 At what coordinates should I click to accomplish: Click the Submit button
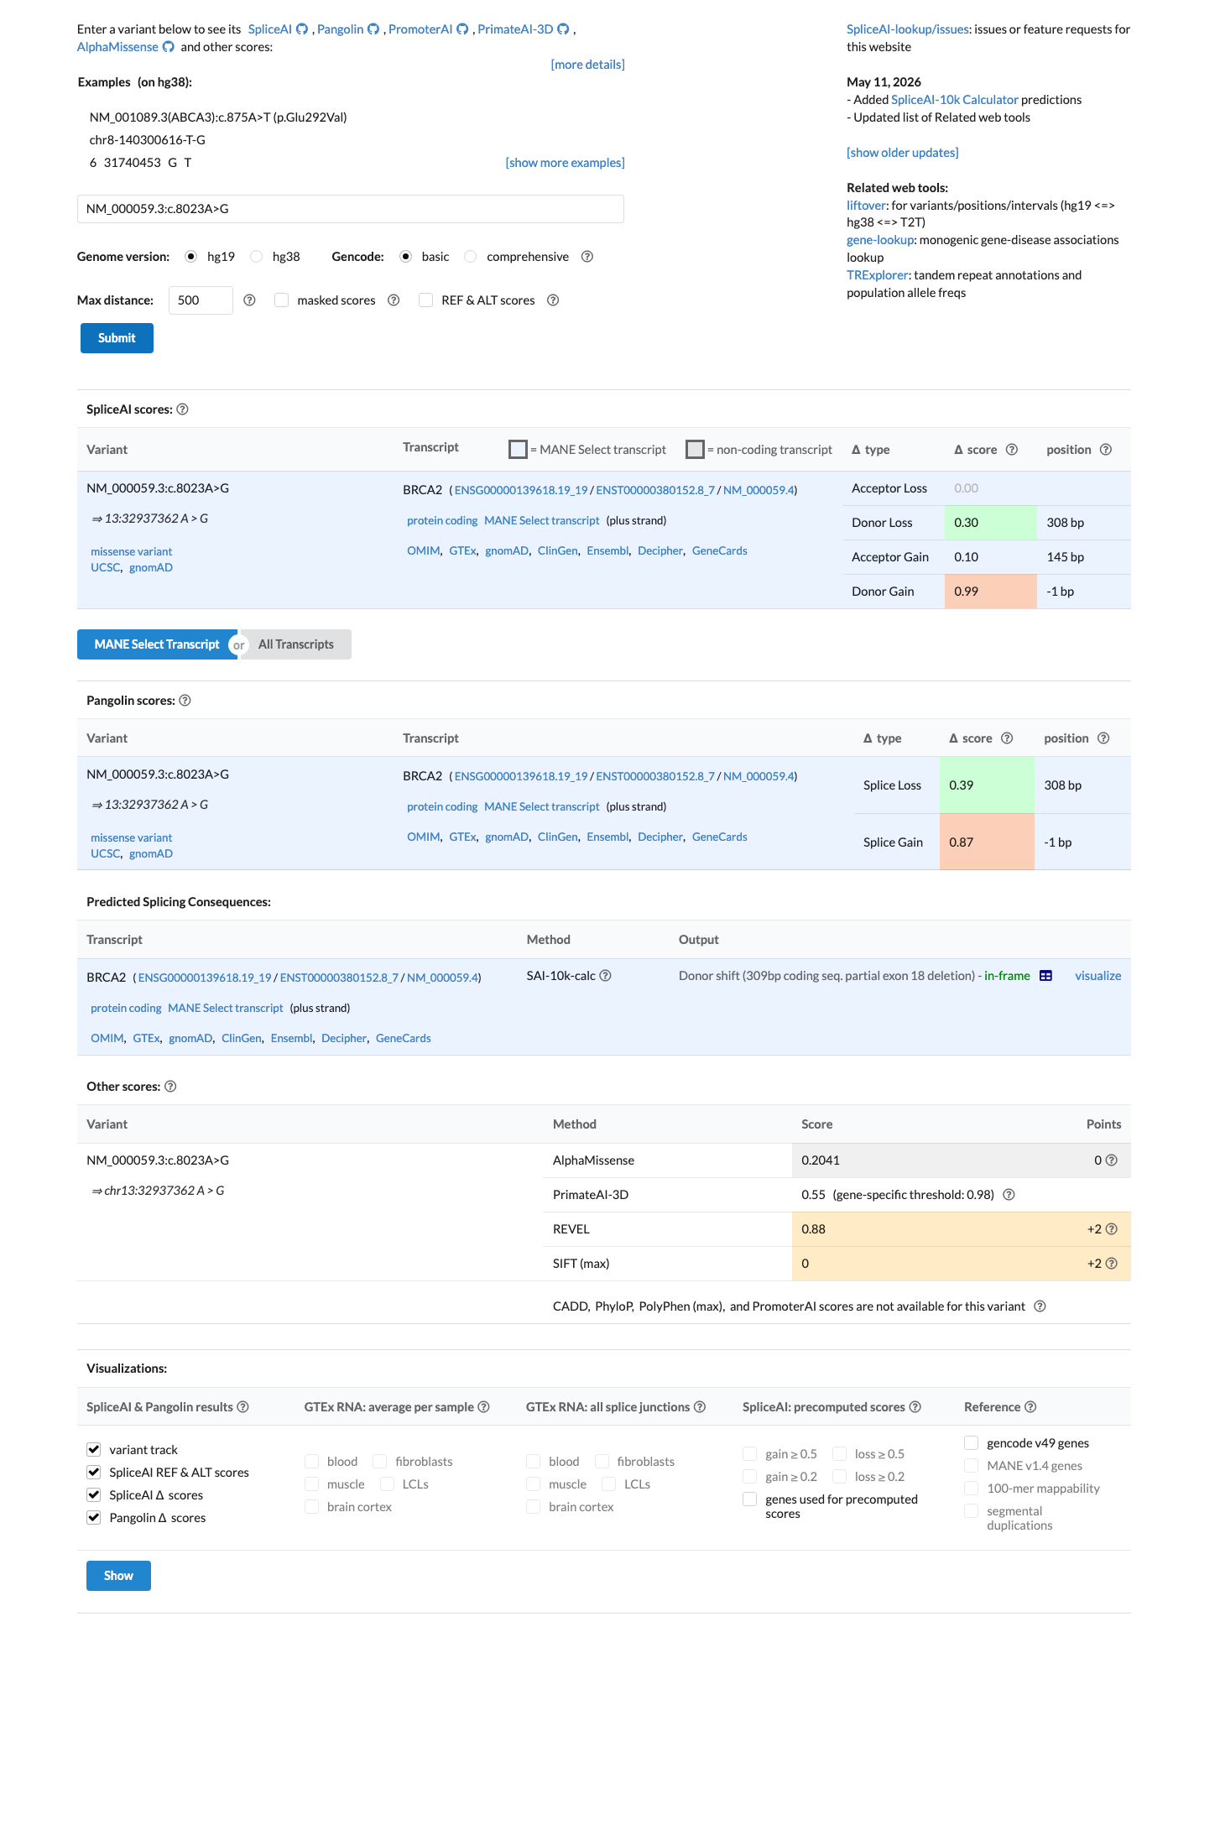[x=117, y=338]
